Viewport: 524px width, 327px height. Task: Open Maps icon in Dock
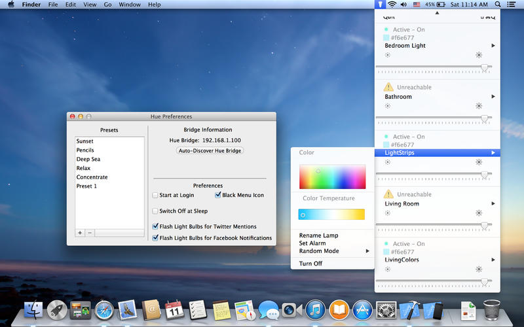(x=244, y=310)
